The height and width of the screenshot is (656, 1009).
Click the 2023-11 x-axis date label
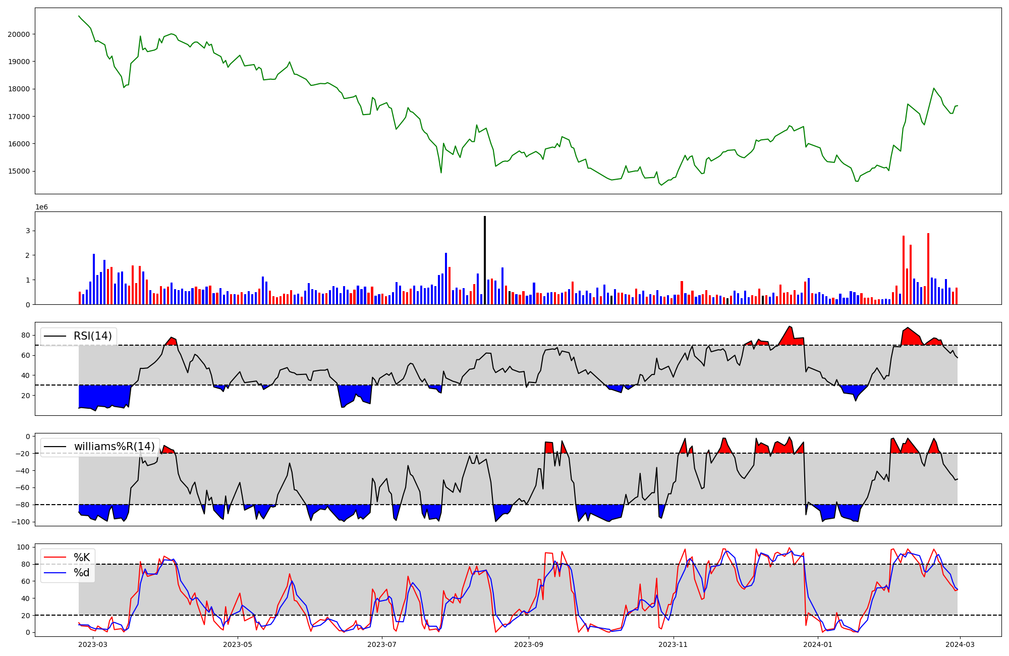tap(674, 644)
